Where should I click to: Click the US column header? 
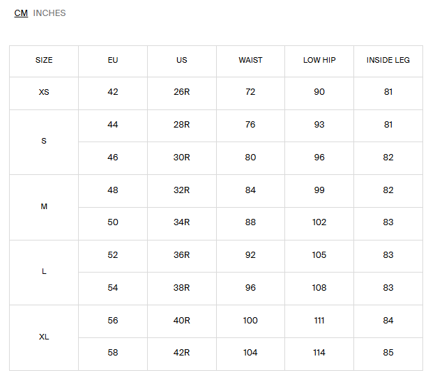coord(182,61)
